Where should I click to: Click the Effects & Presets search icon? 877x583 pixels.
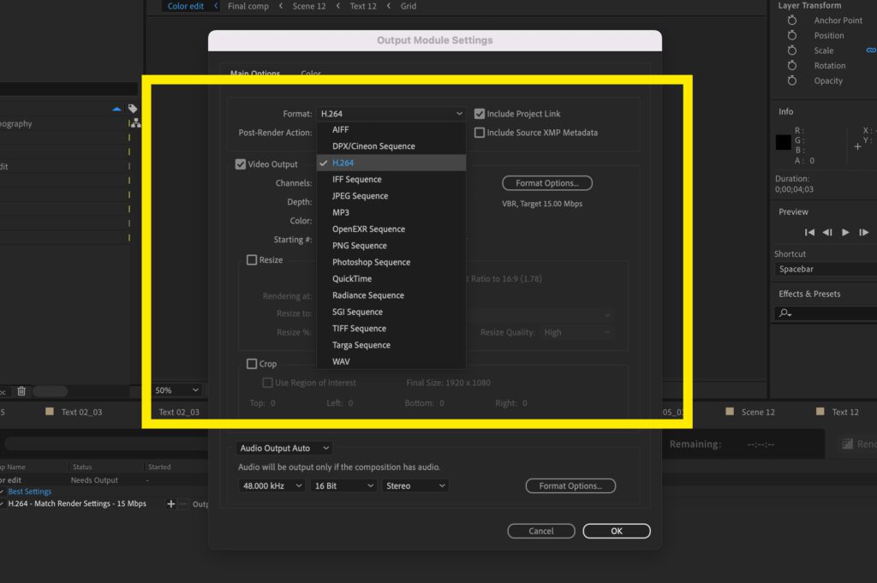click(785, 313)
